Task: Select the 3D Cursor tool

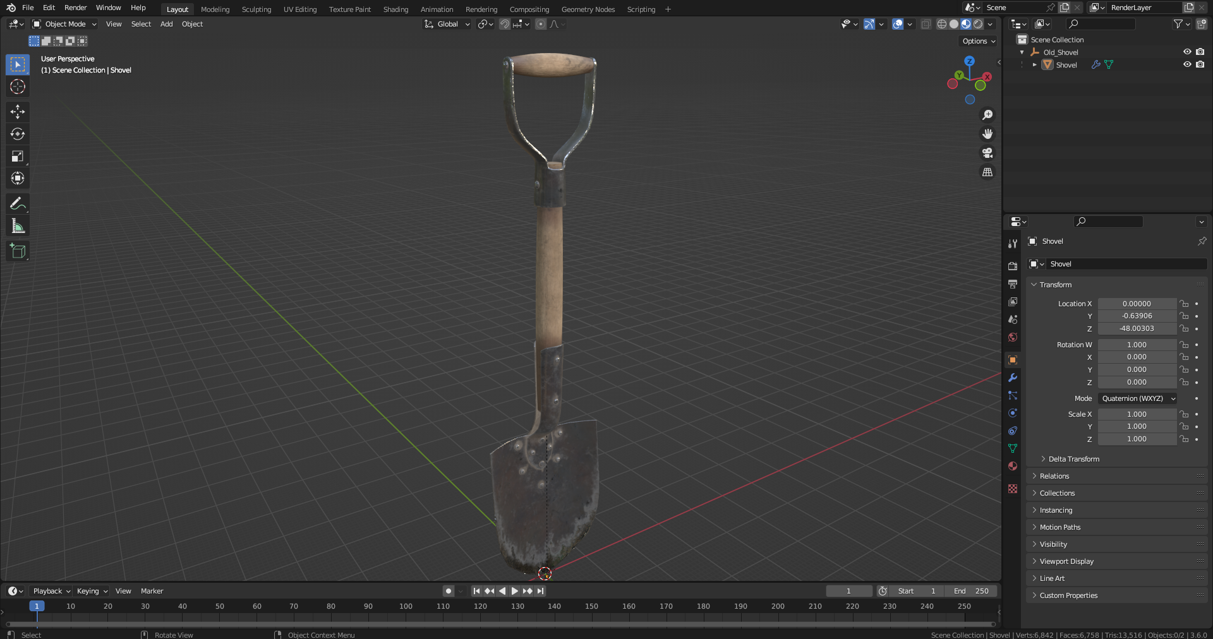Action: 18,87
